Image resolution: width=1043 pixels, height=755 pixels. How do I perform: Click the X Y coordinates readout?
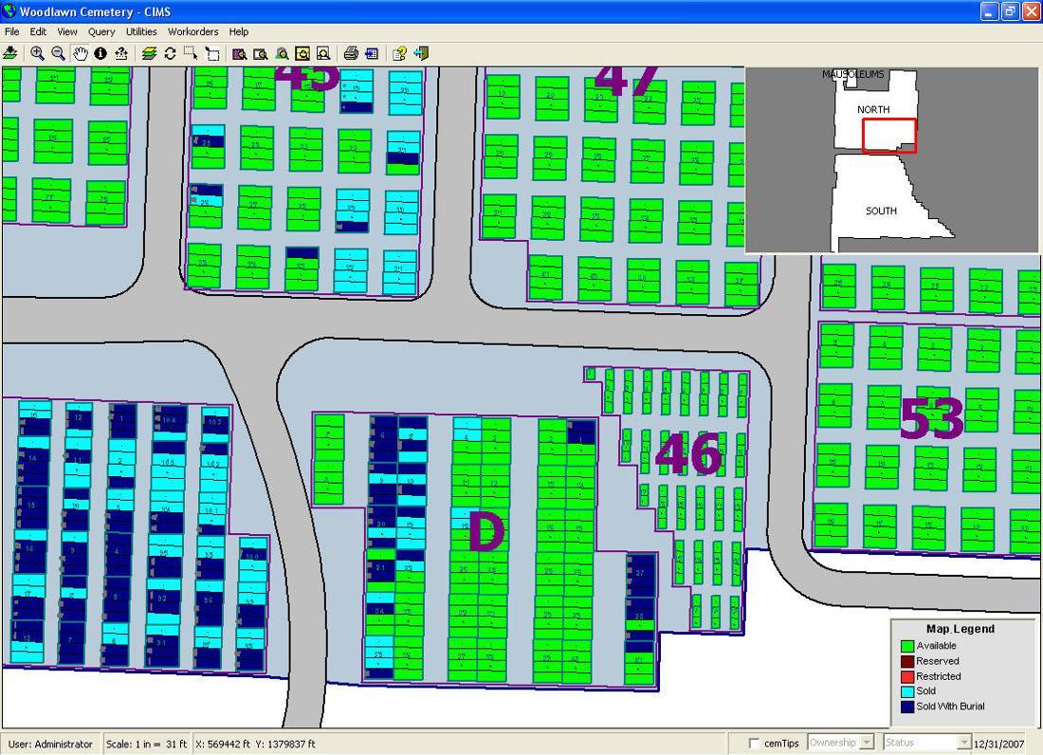pos(255,745)
